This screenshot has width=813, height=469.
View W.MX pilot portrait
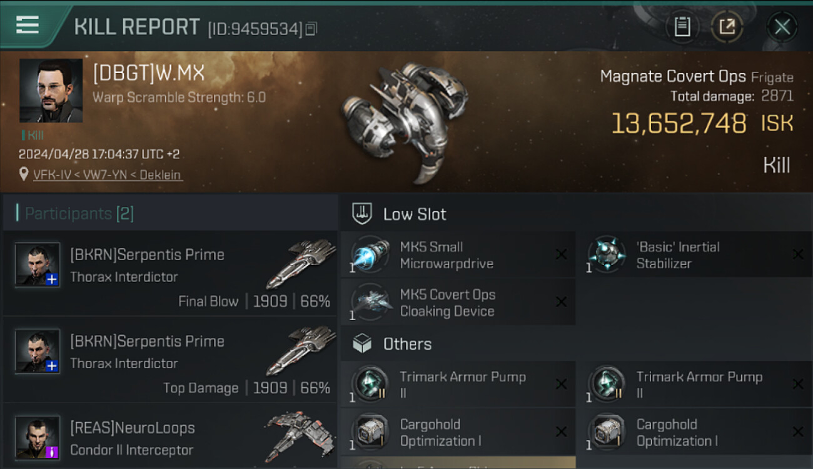(x=51, y=91)
